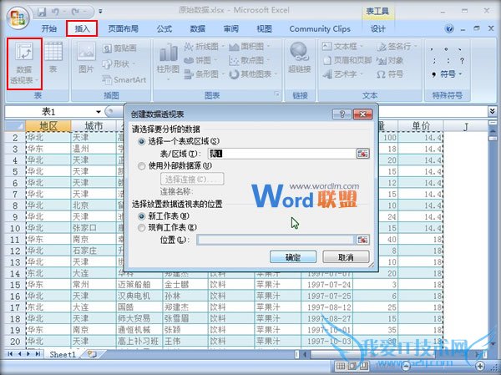
Task: Select the 单价 column header cell
Action: tap(421, 126)
